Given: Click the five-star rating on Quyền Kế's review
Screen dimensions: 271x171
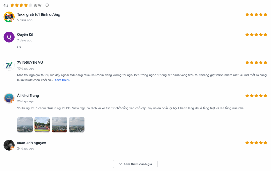Looking at the screenshot, I should click(256, 35).
